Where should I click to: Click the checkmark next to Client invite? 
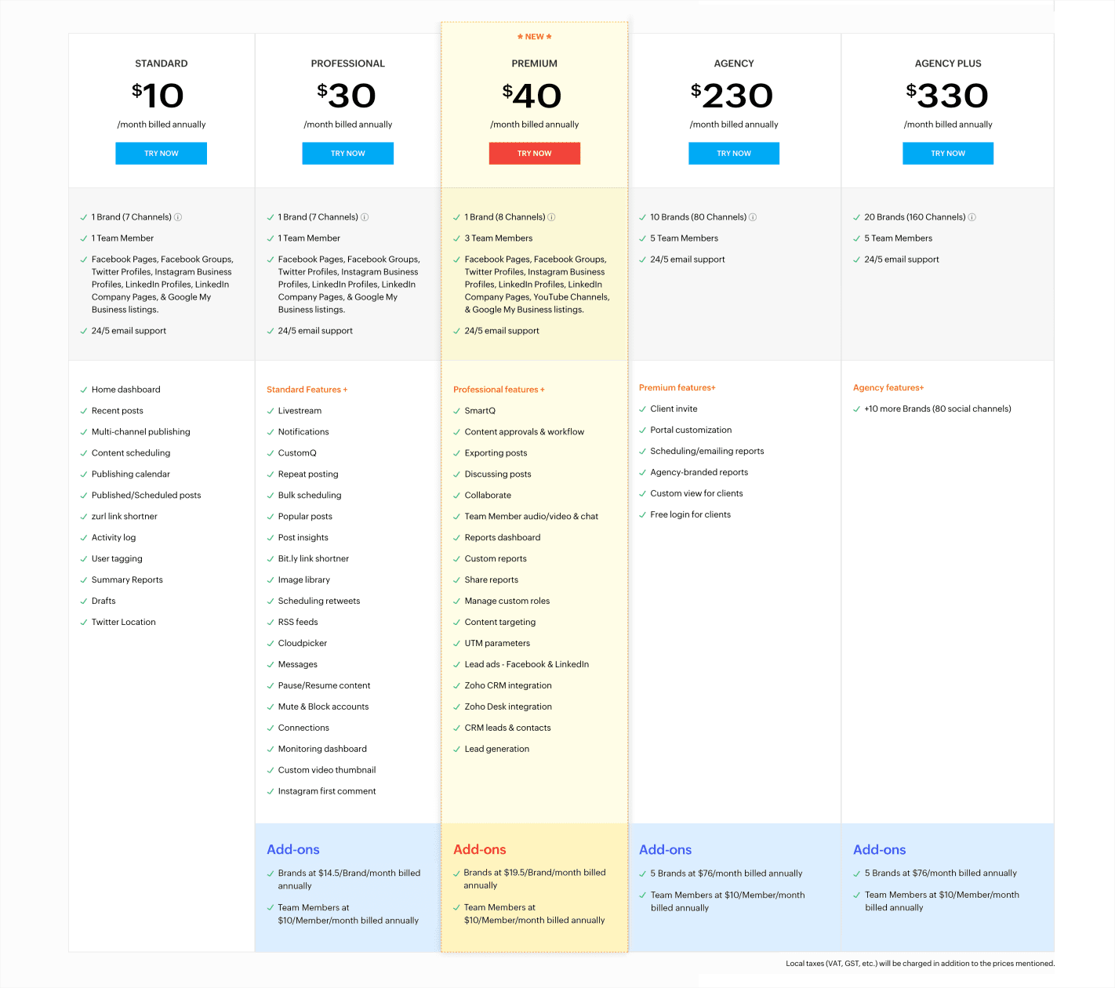click(641, 409)
